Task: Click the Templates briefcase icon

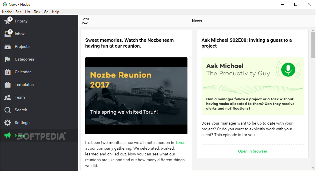Action: (8, 85)
